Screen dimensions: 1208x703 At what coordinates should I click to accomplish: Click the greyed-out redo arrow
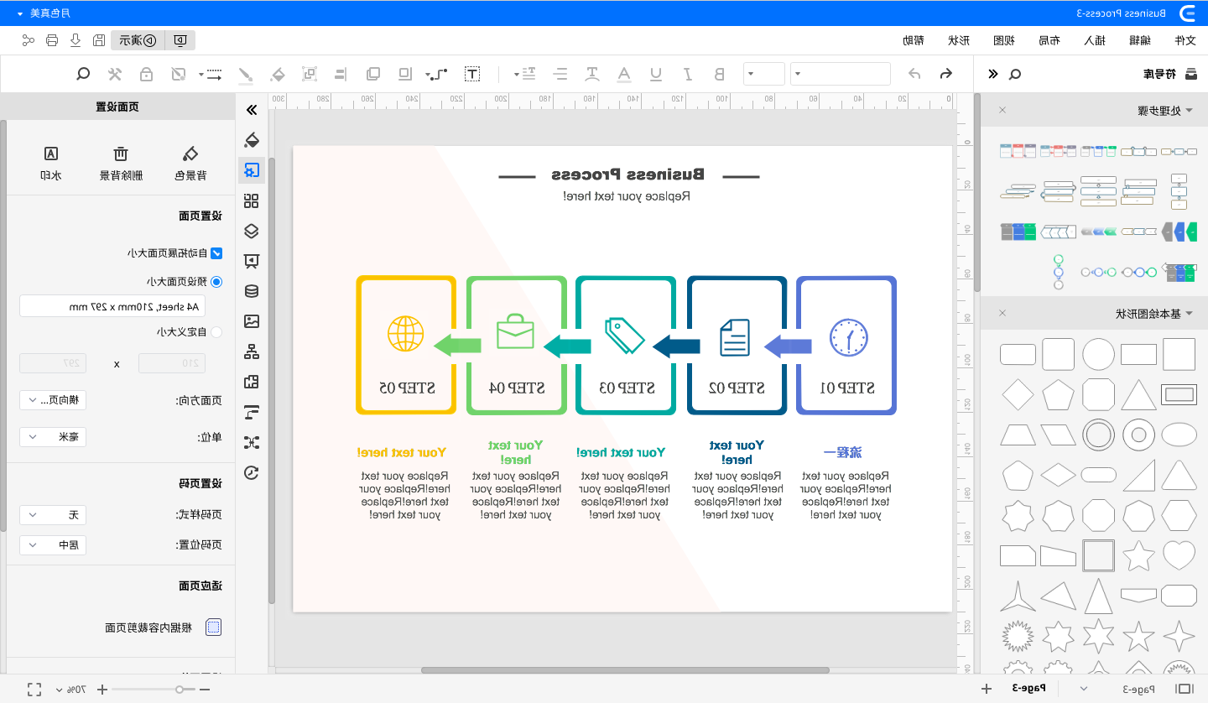pos(914,74)
